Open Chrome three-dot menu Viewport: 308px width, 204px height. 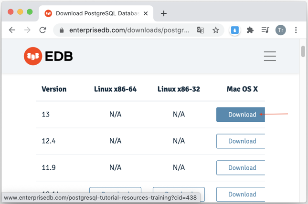point(296,30)
